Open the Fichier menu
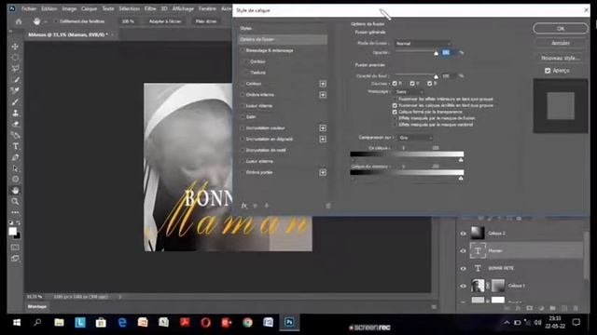 [29, 8]
